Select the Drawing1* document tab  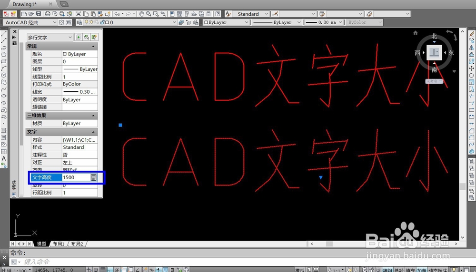coord(24,4)
